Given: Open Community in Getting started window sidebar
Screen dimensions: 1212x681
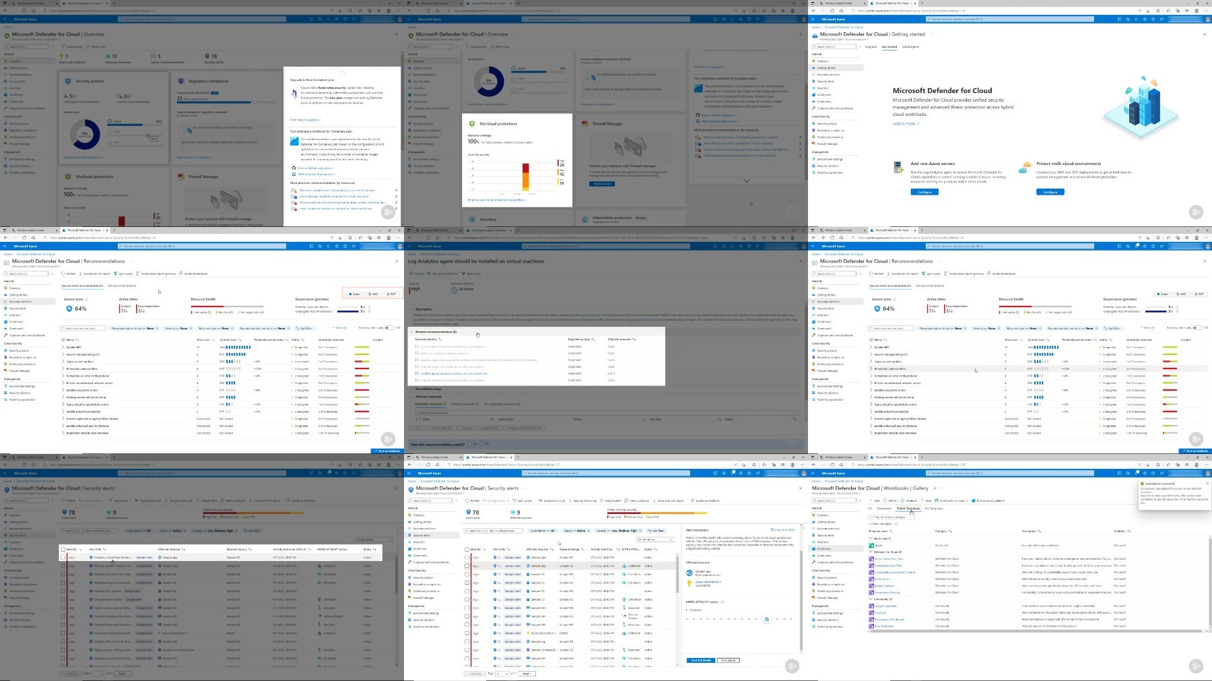Looking at the screenshot, I should [x=823, y=102].
